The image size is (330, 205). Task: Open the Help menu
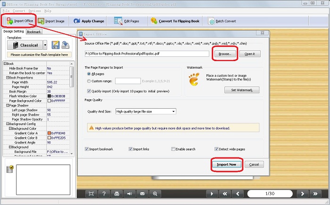[48, 11]
